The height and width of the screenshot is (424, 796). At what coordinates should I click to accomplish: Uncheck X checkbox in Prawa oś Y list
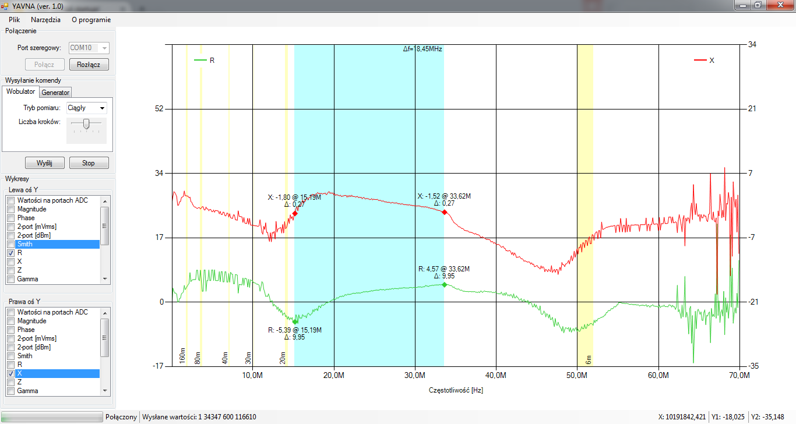coord(10,373)
